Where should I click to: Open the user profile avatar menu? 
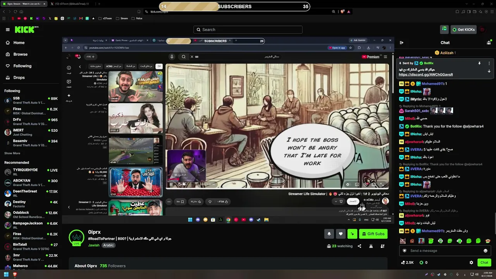click(x=482, y=29)
